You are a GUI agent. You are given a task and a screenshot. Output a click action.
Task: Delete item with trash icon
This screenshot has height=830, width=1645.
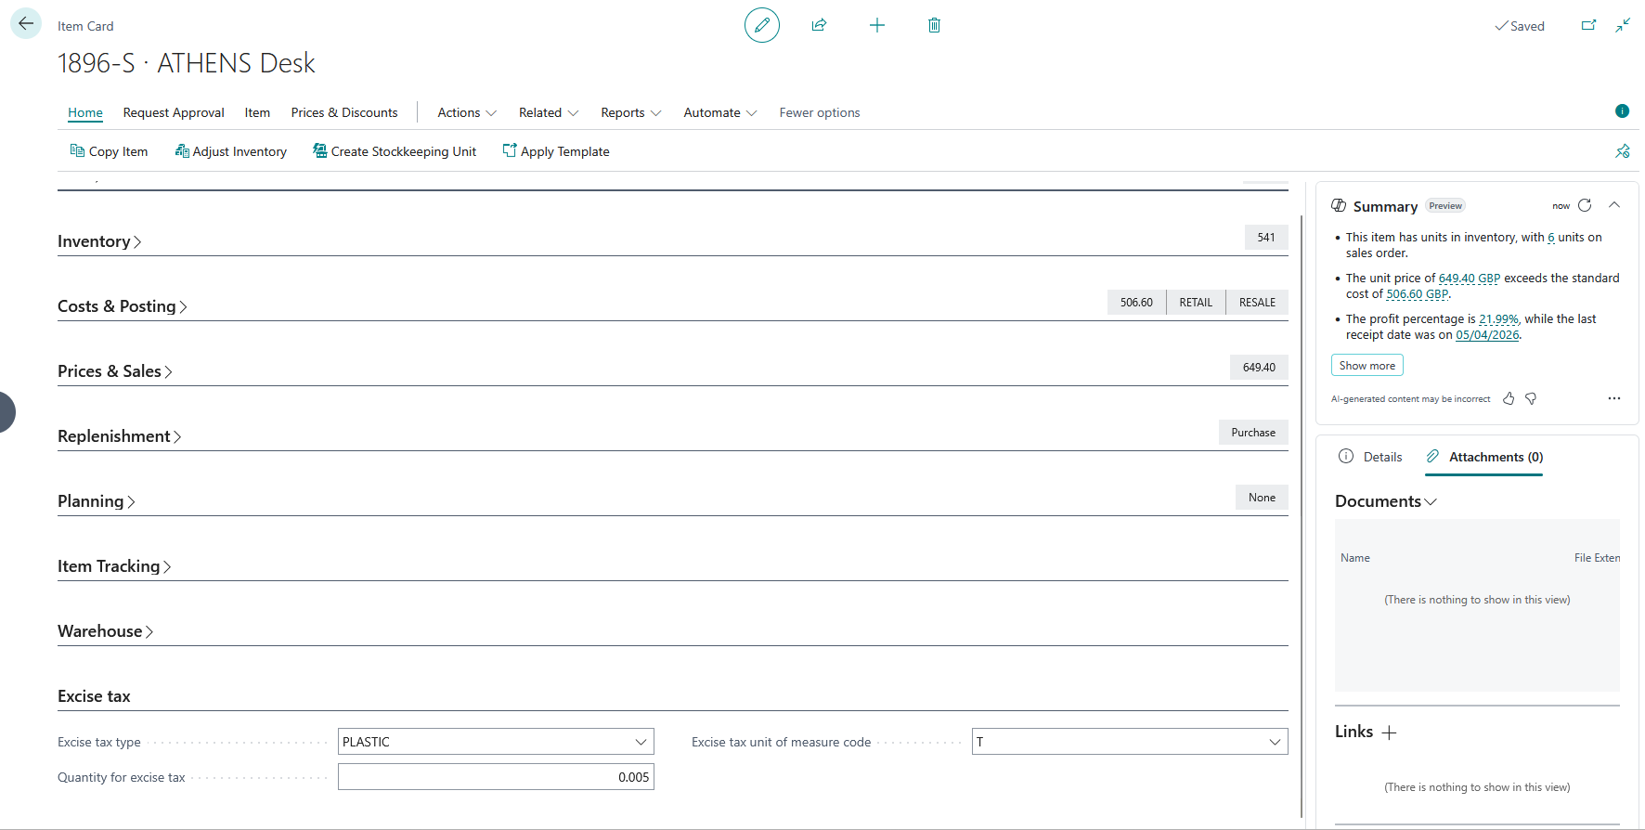coord(934,25)
